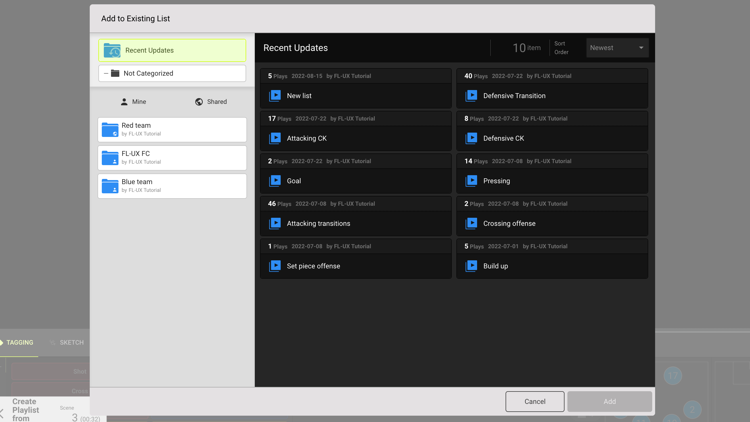Click the Blue team folder icon
The width and height of the screenshot is (750, 422).
pyautogui.click(x=110, y=186)
